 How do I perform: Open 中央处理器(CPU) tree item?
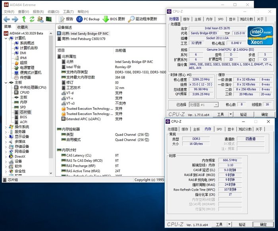click(33, 88)
